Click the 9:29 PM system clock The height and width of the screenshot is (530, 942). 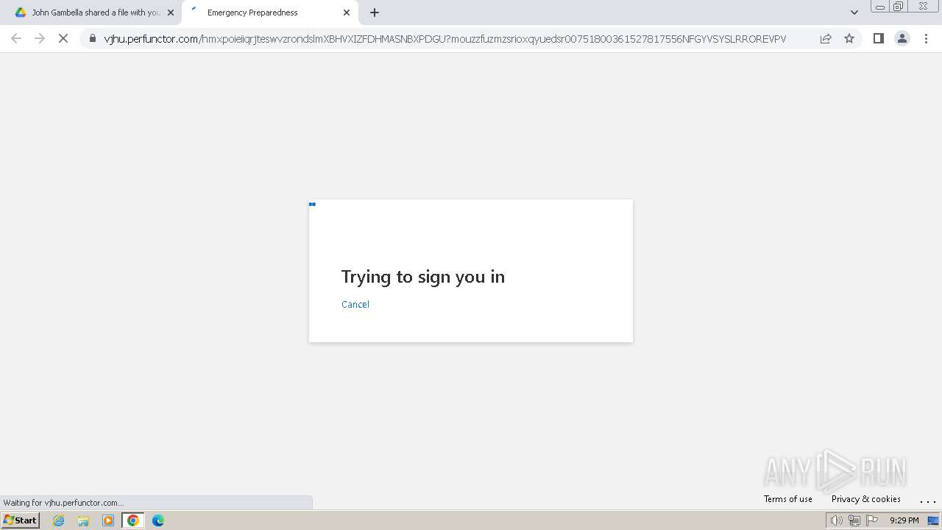pyautogui.click(x=904, y=520)
